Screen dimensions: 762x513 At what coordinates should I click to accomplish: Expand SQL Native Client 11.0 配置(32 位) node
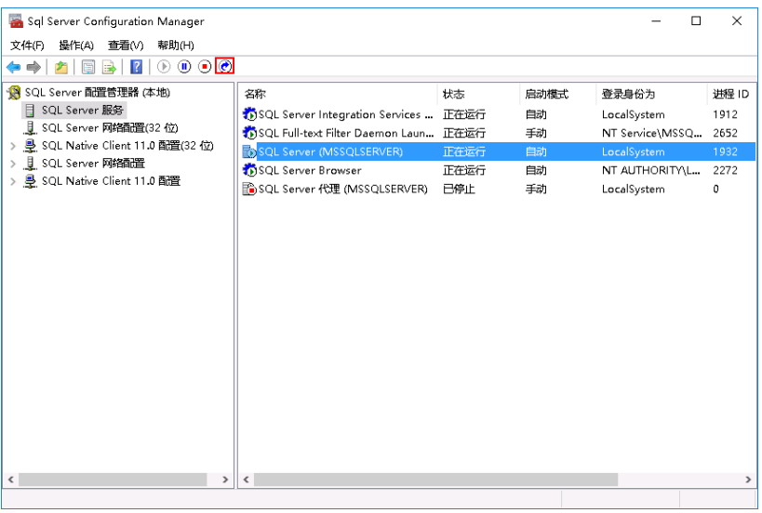(13, 146)
